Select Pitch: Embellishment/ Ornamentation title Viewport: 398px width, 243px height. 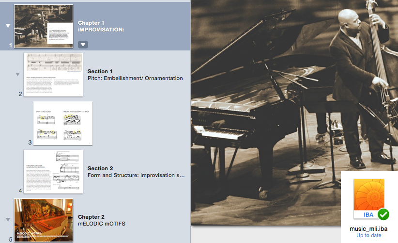tap(135, 78)
